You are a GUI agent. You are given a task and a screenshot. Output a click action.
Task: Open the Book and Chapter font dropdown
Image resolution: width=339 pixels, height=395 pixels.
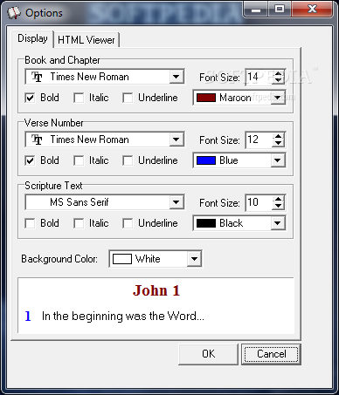[x=176, y=77]
